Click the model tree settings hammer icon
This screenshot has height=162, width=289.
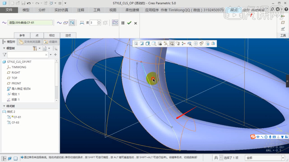35,48
